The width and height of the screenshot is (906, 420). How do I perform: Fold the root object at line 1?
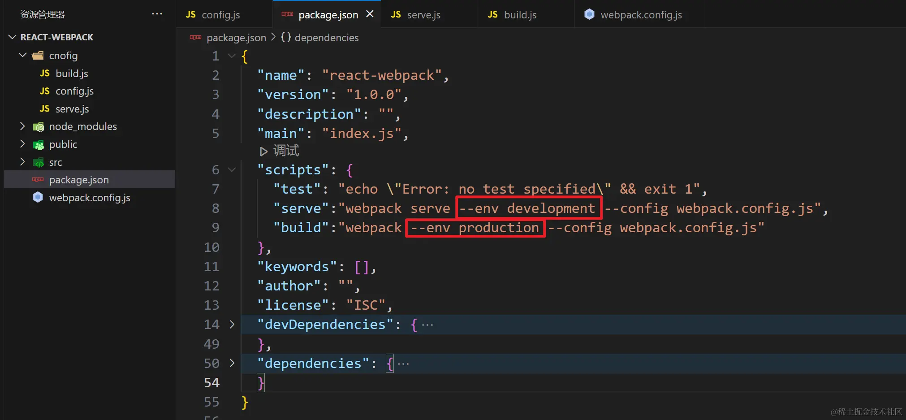[x=232, y=56]
